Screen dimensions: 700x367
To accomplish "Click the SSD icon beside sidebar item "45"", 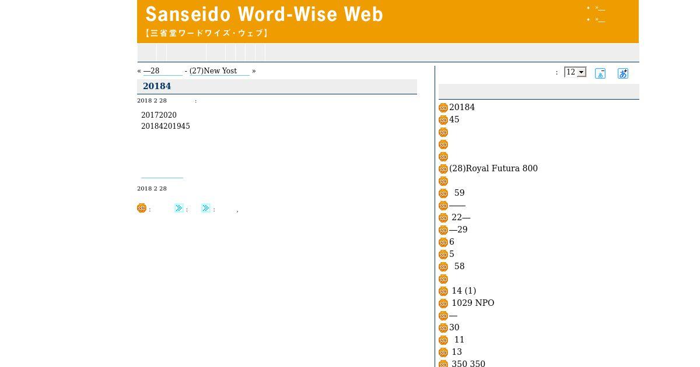I will point(443,120).
